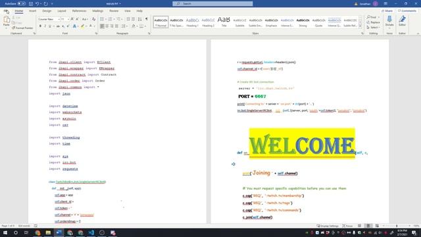This screenshot has width=421, height=237.
Task: Switch to Print Layout view in status bar
Action: (368, 226)
